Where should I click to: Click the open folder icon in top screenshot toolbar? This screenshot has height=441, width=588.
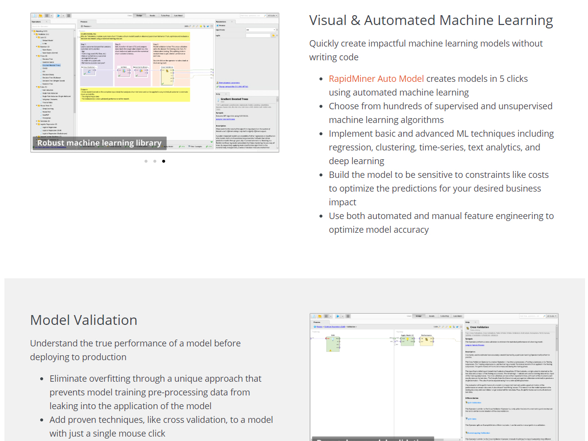coord(41,16)
